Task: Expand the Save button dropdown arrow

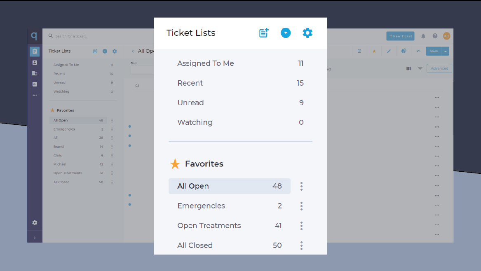Action: pos(446,51)
